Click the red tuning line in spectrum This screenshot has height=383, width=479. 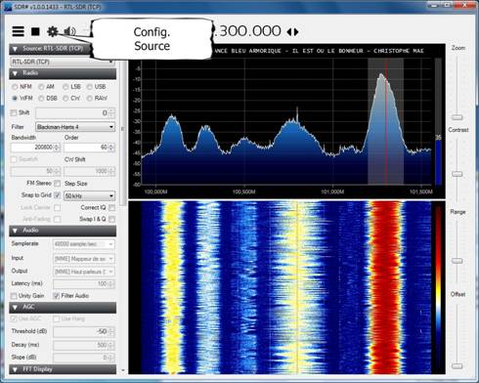tap(386, 122)
